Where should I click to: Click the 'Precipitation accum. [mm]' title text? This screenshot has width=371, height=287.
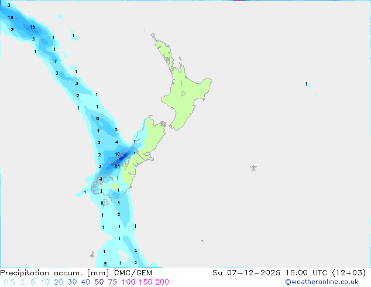[x=54, y=273]
